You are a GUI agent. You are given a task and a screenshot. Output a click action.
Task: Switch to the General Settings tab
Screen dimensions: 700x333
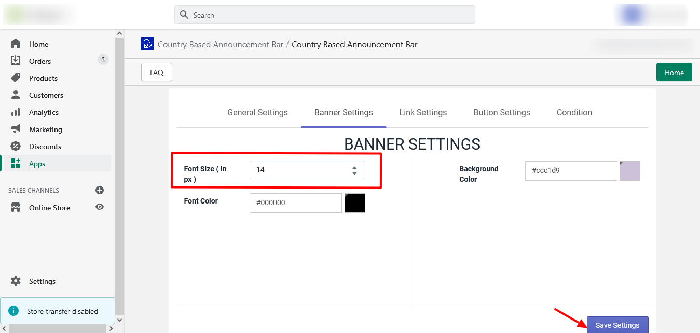pos(257,112)
